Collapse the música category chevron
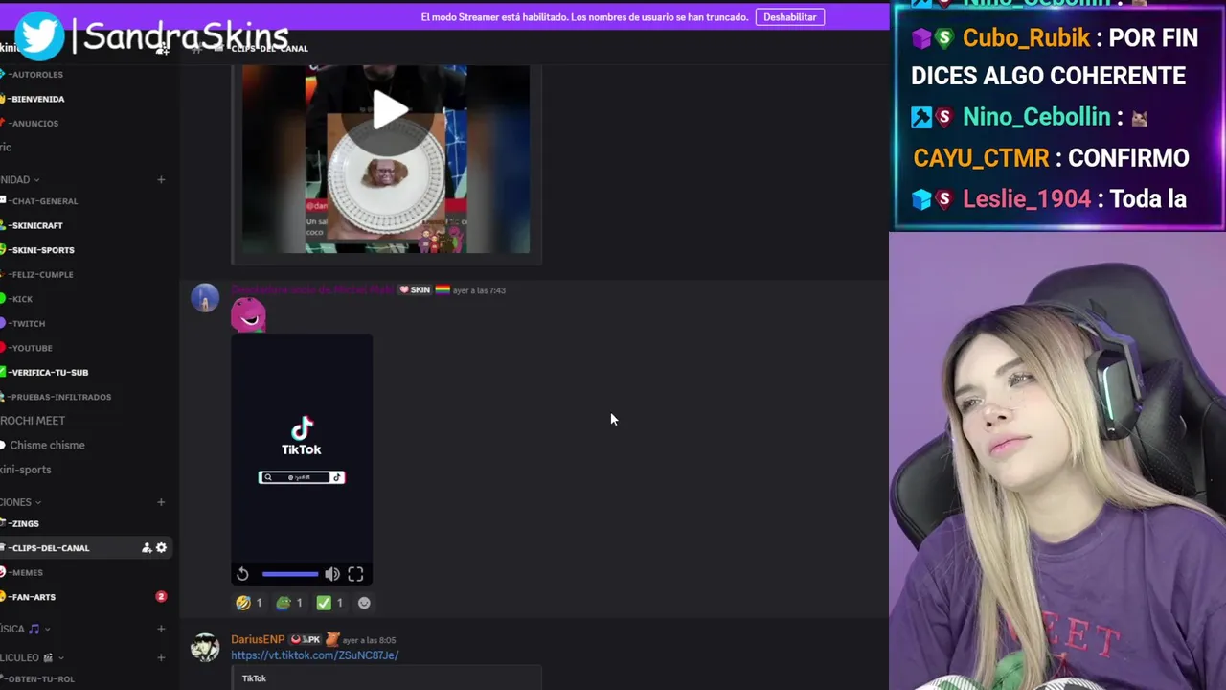Image resolution: width=1226 pixels, height=690 pixels. coord(47,630)
